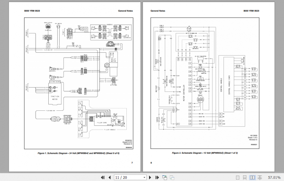Image resolution: width=284 pixels, height=181 pixels.
Task: Click the Figure 1 schematic diagram caption
Action: coord(79,153)
